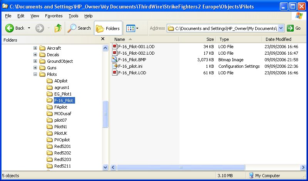
Task: Select the pilot07 folder icon
Action: click(x=50, y=120)
